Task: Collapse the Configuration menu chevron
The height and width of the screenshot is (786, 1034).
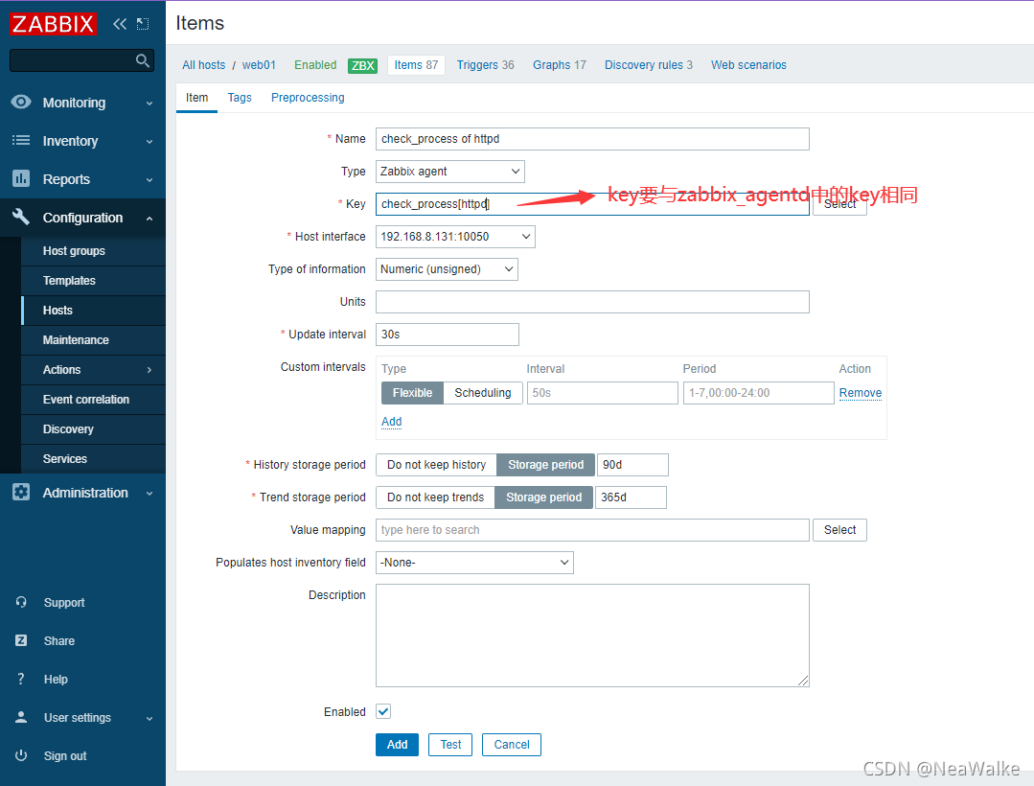Action: [149, 219]
